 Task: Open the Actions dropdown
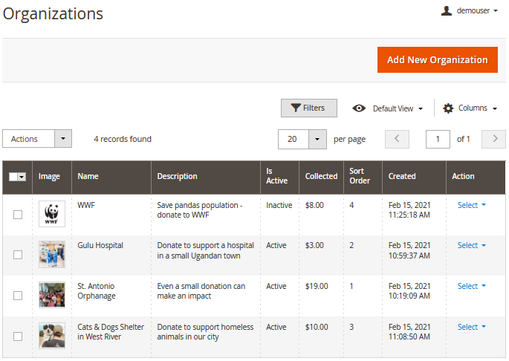(x=37, y=139)
